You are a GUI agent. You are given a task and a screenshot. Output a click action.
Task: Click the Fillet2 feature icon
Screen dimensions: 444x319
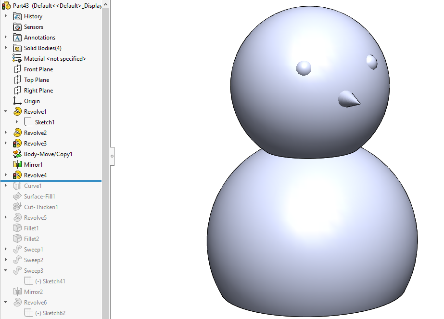(17, 239)
